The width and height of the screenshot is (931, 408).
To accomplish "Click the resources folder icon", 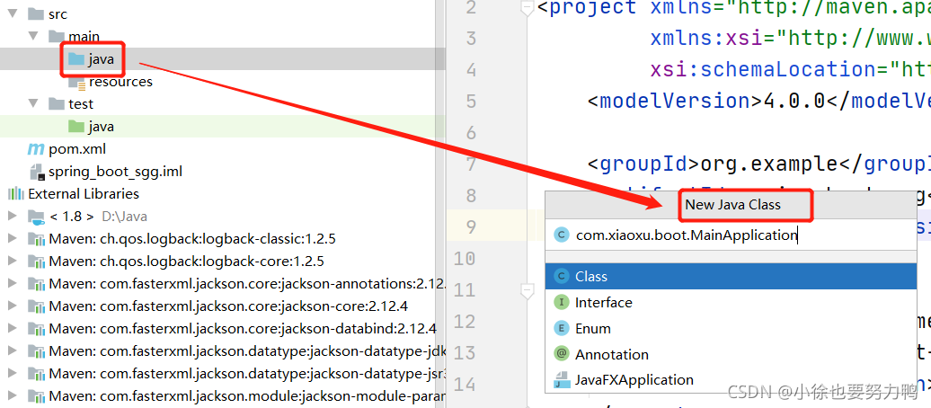I will (76, 82).
